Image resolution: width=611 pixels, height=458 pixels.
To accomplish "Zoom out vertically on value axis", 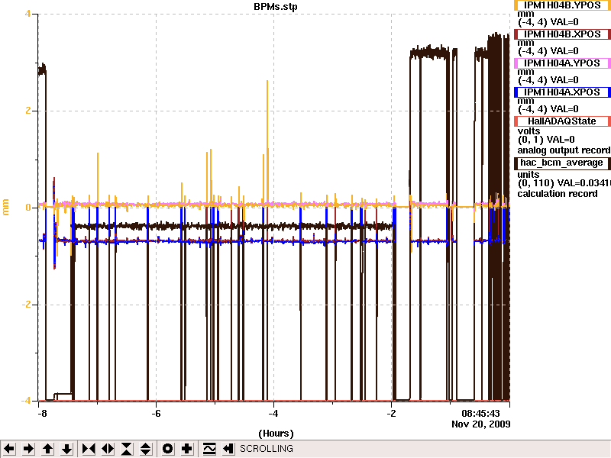I will (x=146, y=449).
